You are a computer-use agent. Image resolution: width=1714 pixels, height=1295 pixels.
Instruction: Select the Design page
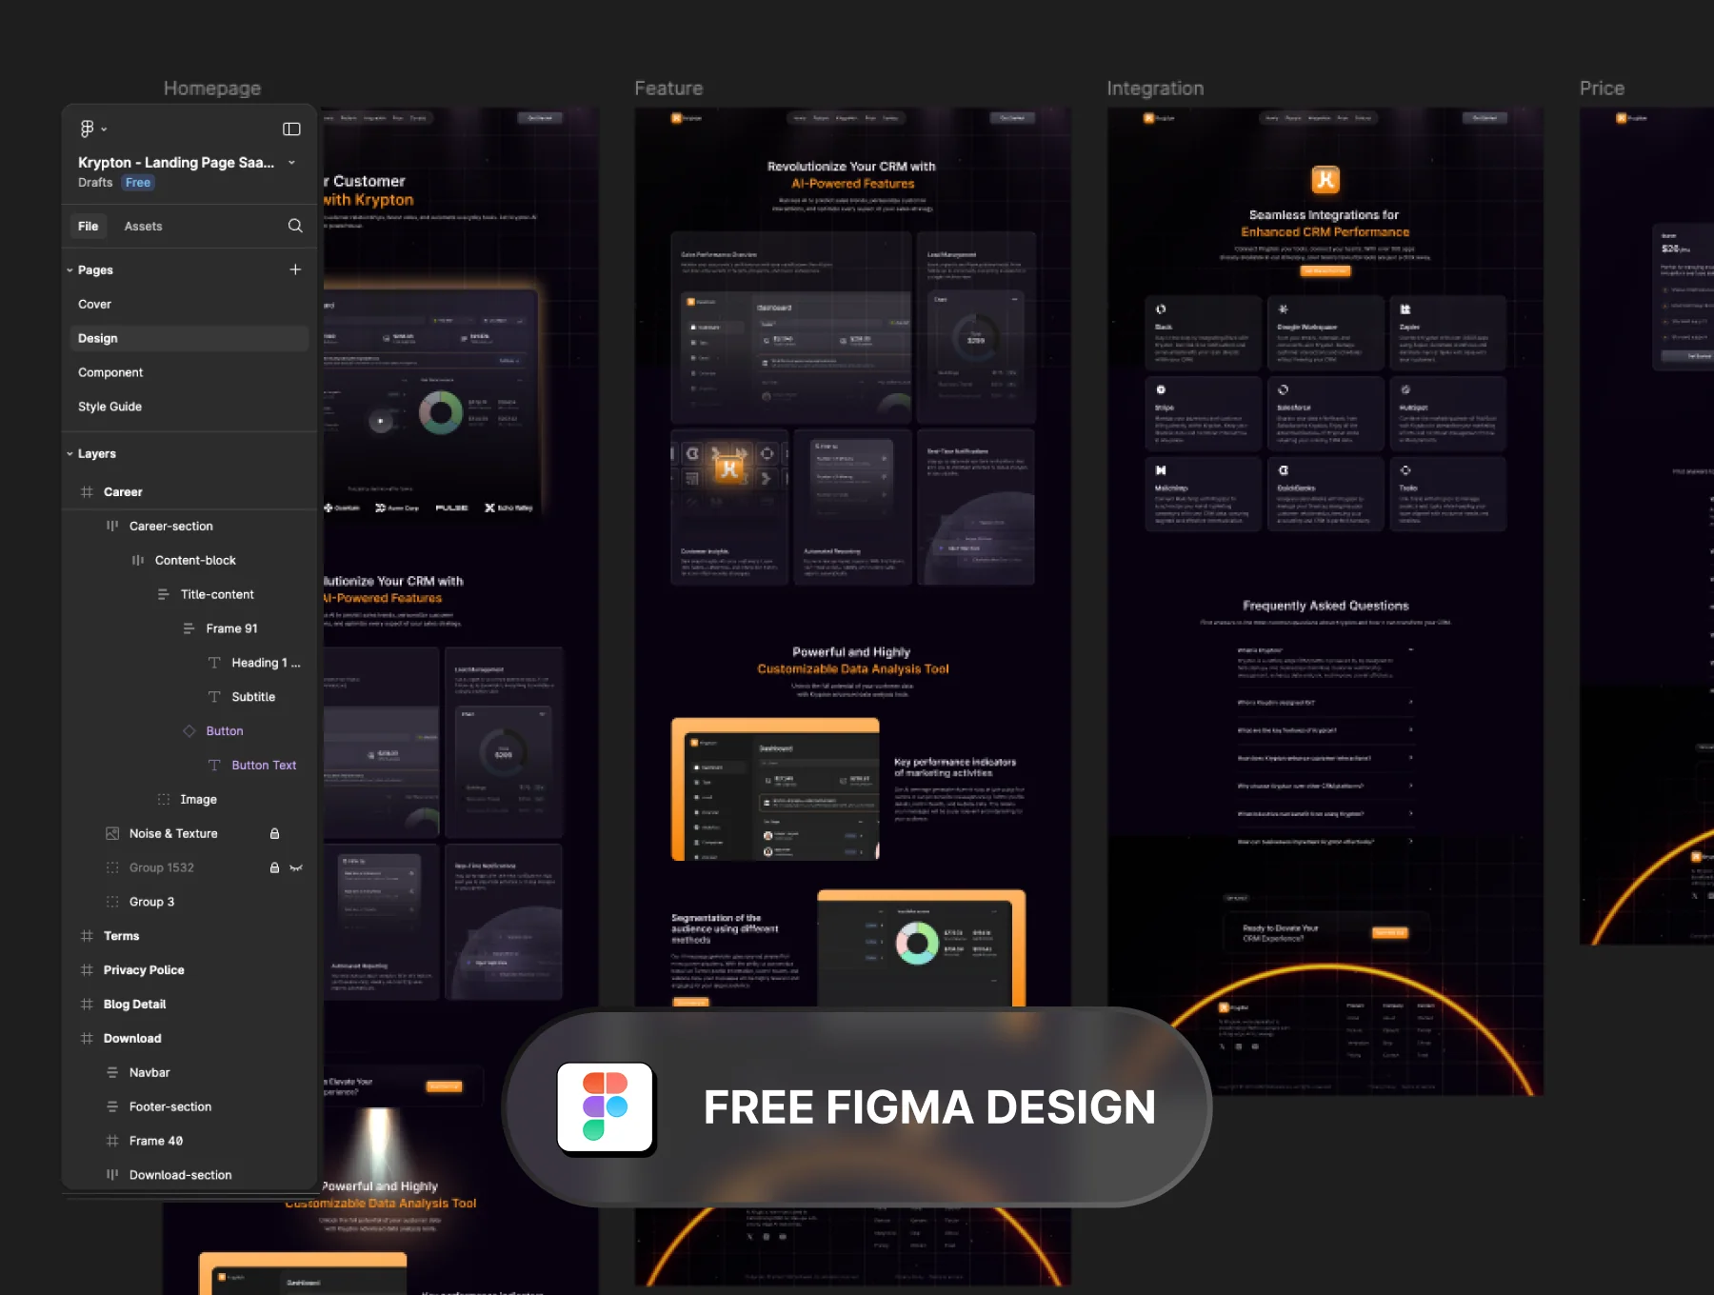[189, 338]
